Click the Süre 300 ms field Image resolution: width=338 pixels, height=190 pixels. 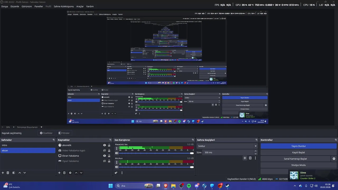pos(228,152)
